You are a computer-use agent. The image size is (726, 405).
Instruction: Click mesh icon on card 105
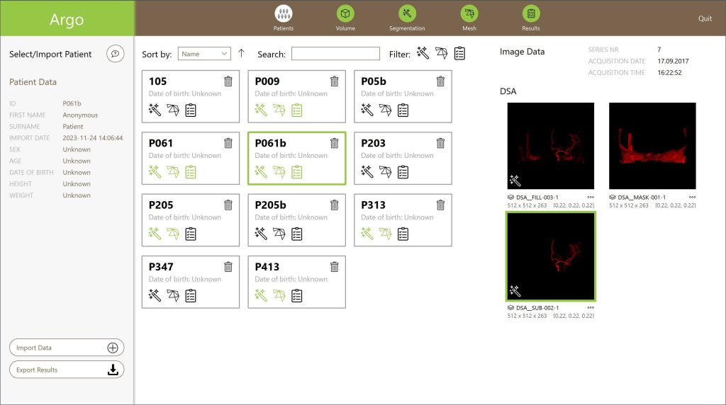(x=173, y=110)
